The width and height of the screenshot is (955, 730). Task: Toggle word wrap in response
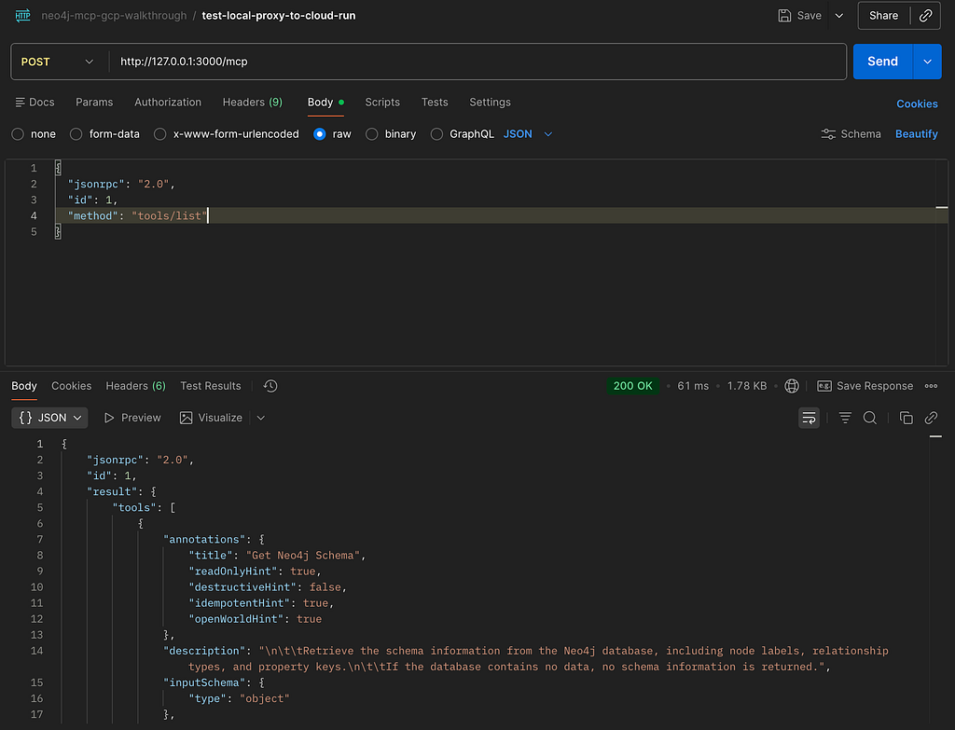coord(809,418)
